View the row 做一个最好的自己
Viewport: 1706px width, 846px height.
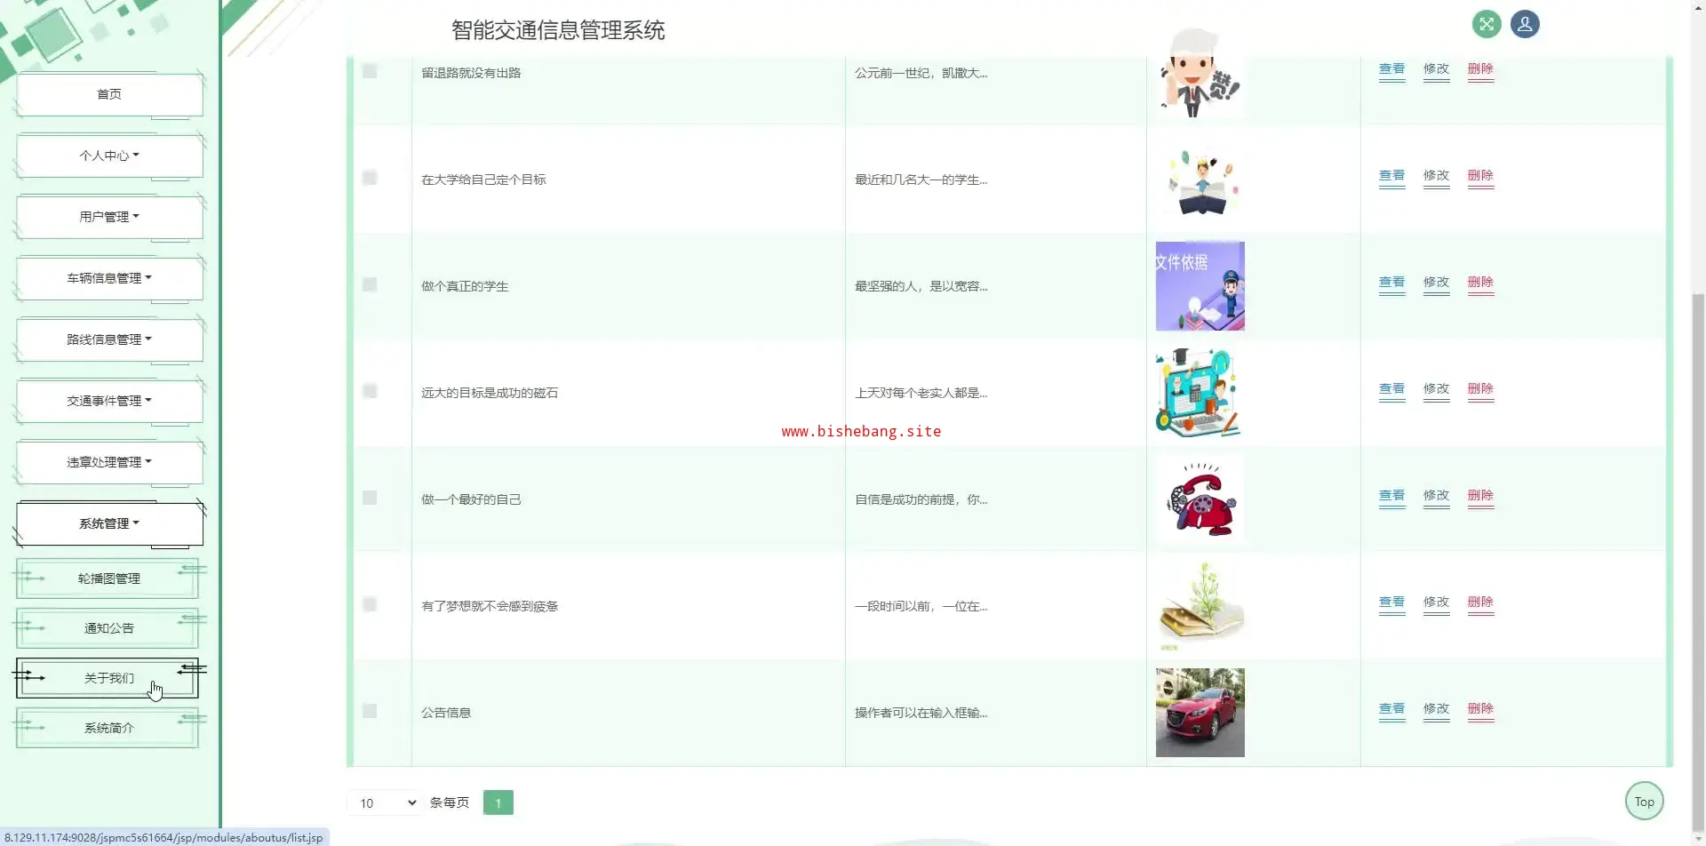click(1392, 496)
